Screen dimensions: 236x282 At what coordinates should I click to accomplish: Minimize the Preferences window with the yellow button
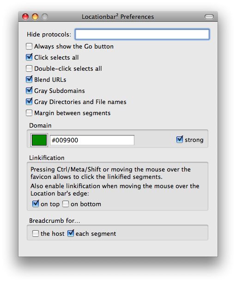point(35,17)
